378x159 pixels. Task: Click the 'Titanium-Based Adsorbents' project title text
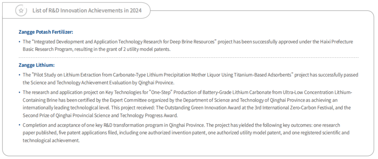pos(264,75)
